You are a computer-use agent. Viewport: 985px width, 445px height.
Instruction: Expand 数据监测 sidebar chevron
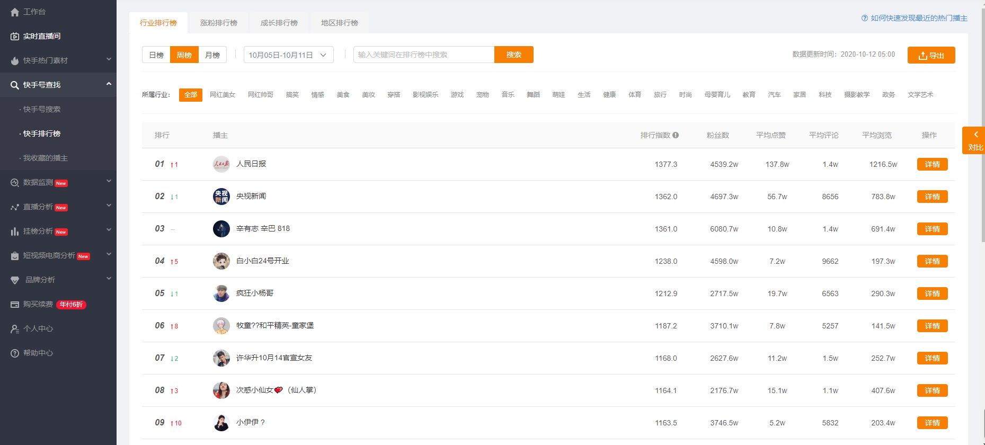(x=109, y=181)
